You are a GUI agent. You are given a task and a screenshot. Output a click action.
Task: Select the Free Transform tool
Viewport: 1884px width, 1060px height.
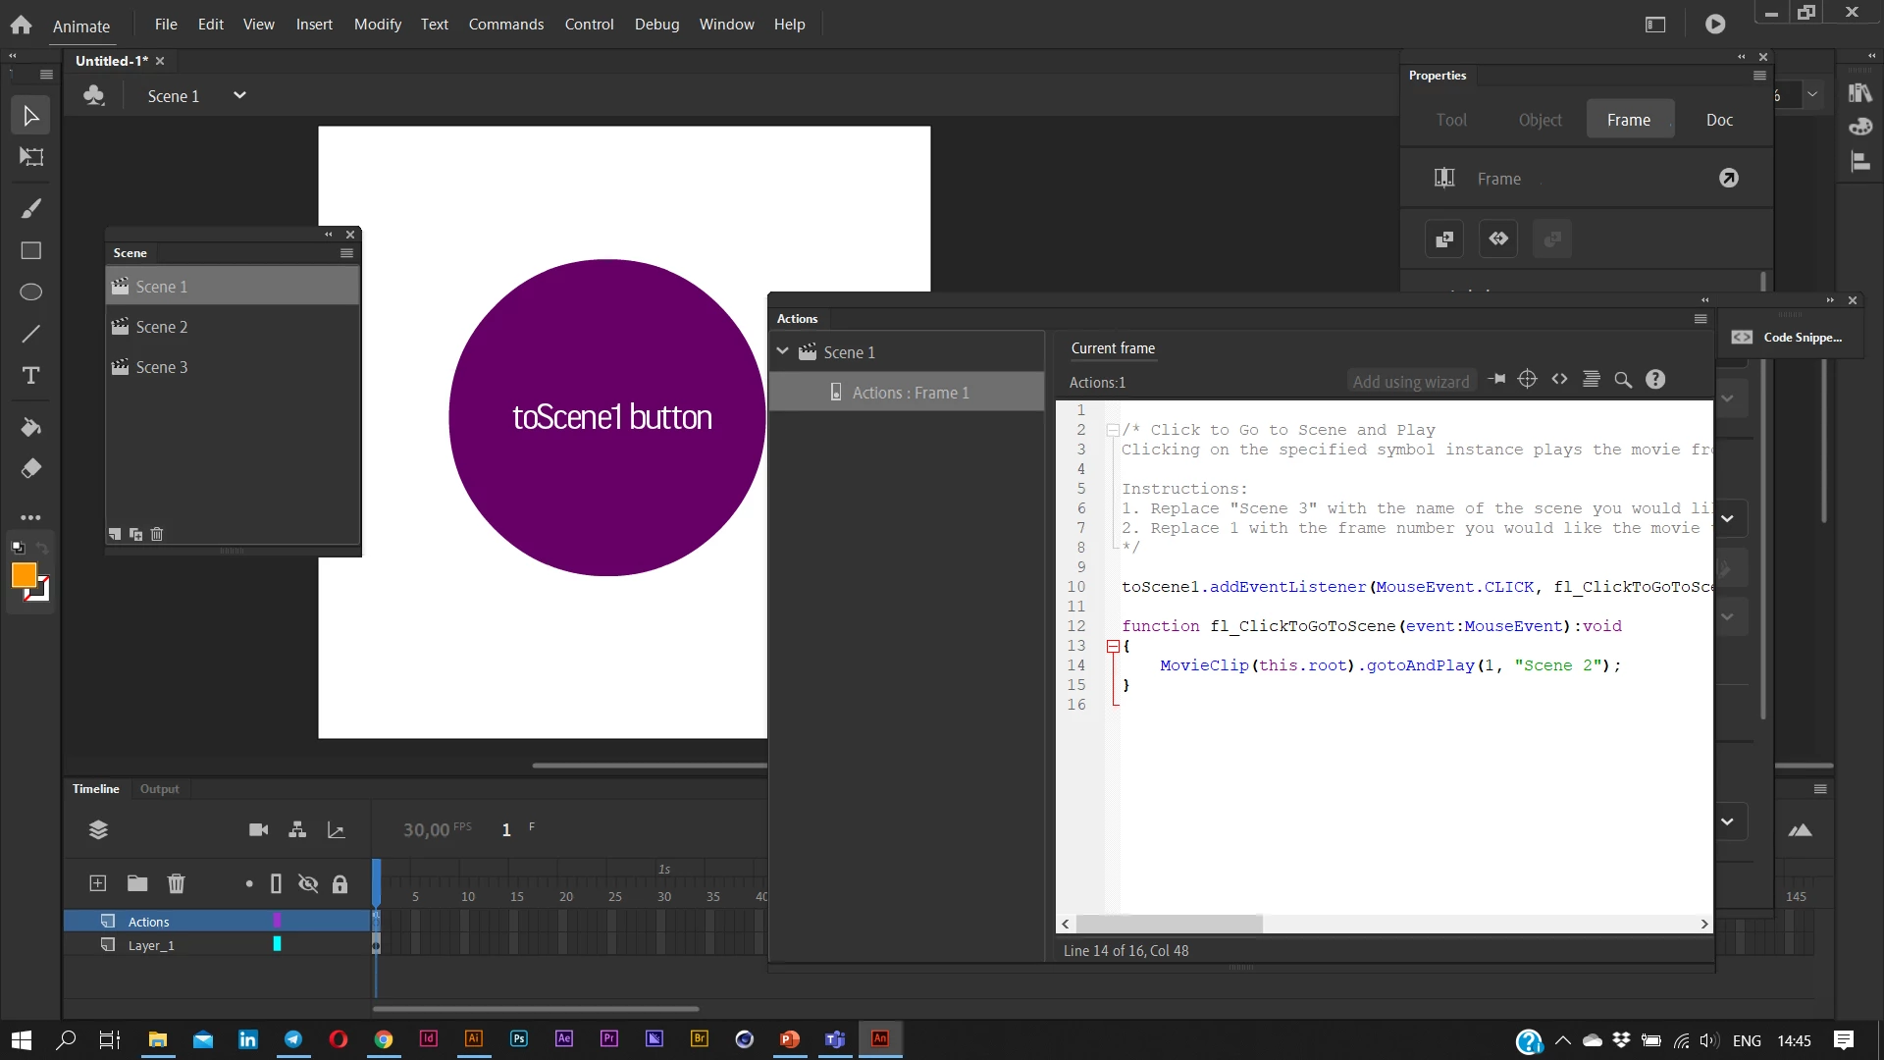click(x=31, y=157)
